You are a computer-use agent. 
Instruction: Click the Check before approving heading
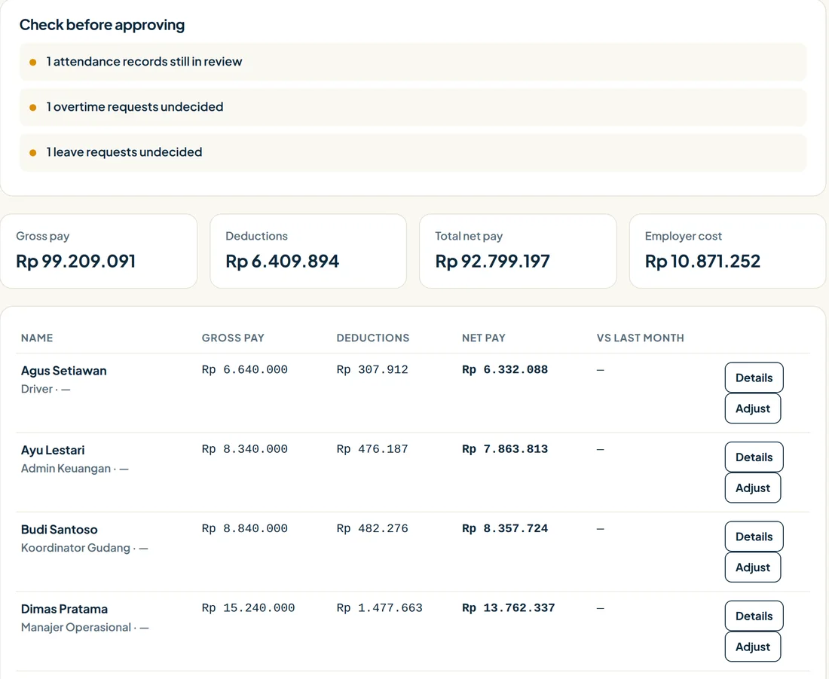102,25
